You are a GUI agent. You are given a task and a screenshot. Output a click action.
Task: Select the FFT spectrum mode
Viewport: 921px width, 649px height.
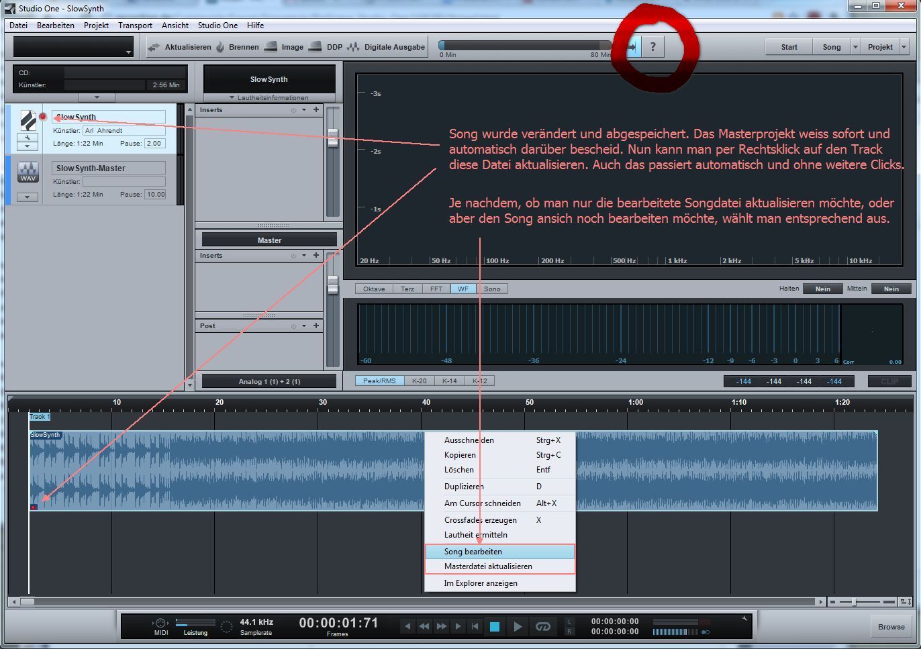[436, 289]
